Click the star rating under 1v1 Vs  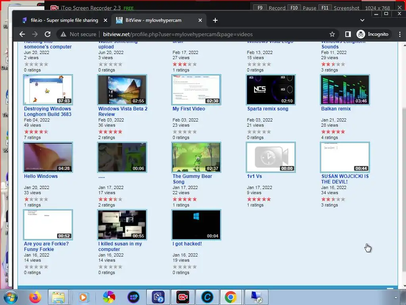tap(259, 199)
